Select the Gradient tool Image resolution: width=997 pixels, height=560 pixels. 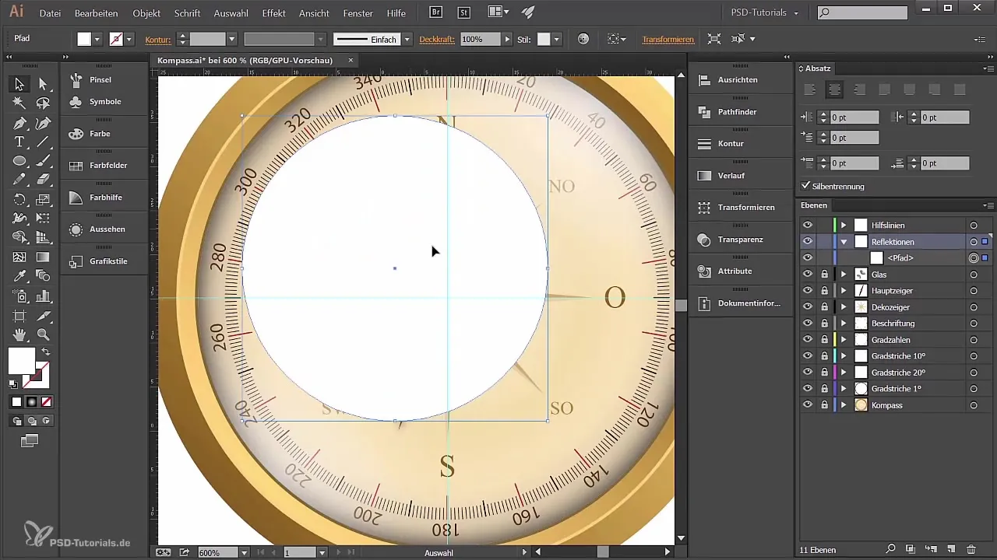tap(43, 257)
